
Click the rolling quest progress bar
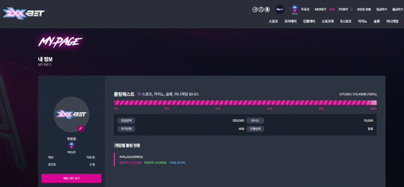(245, 103)
